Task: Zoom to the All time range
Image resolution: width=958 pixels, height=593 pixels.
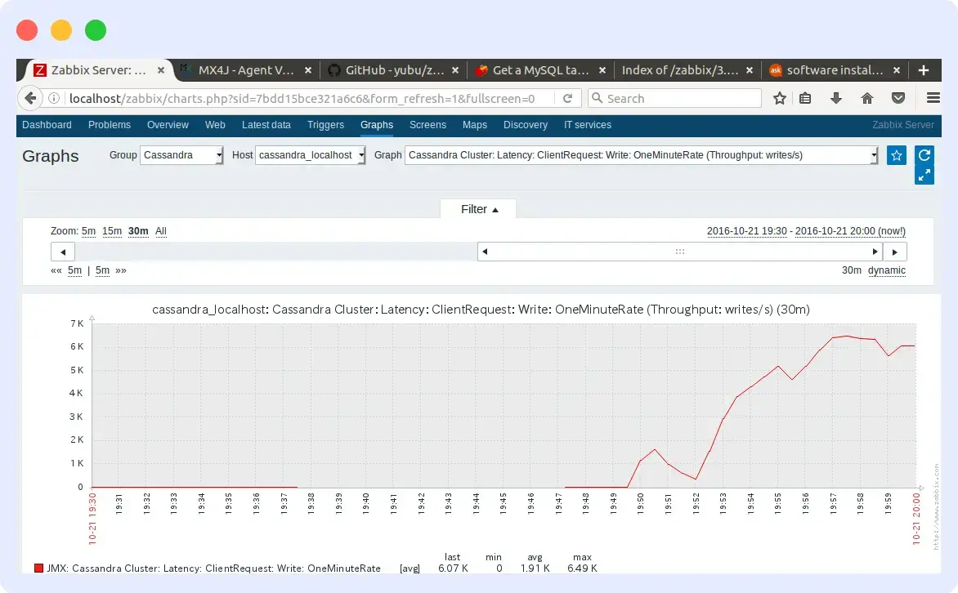Action: click(x=161, y=231)
